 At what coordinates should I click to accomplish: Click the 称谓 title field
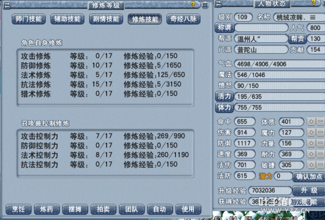click(x=261, y=27)
